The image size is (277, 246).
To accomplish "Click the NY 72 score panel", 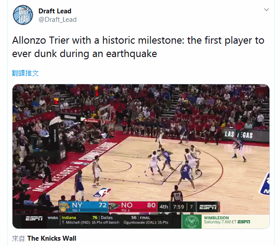I will pyautogui.click(x=83, y=206).
